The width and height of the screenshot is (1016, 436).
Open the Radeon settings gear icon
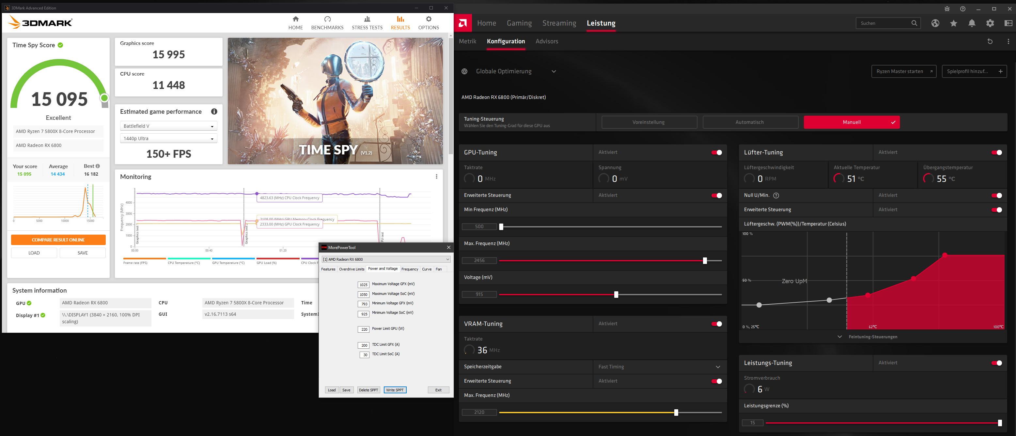point(990,23)
